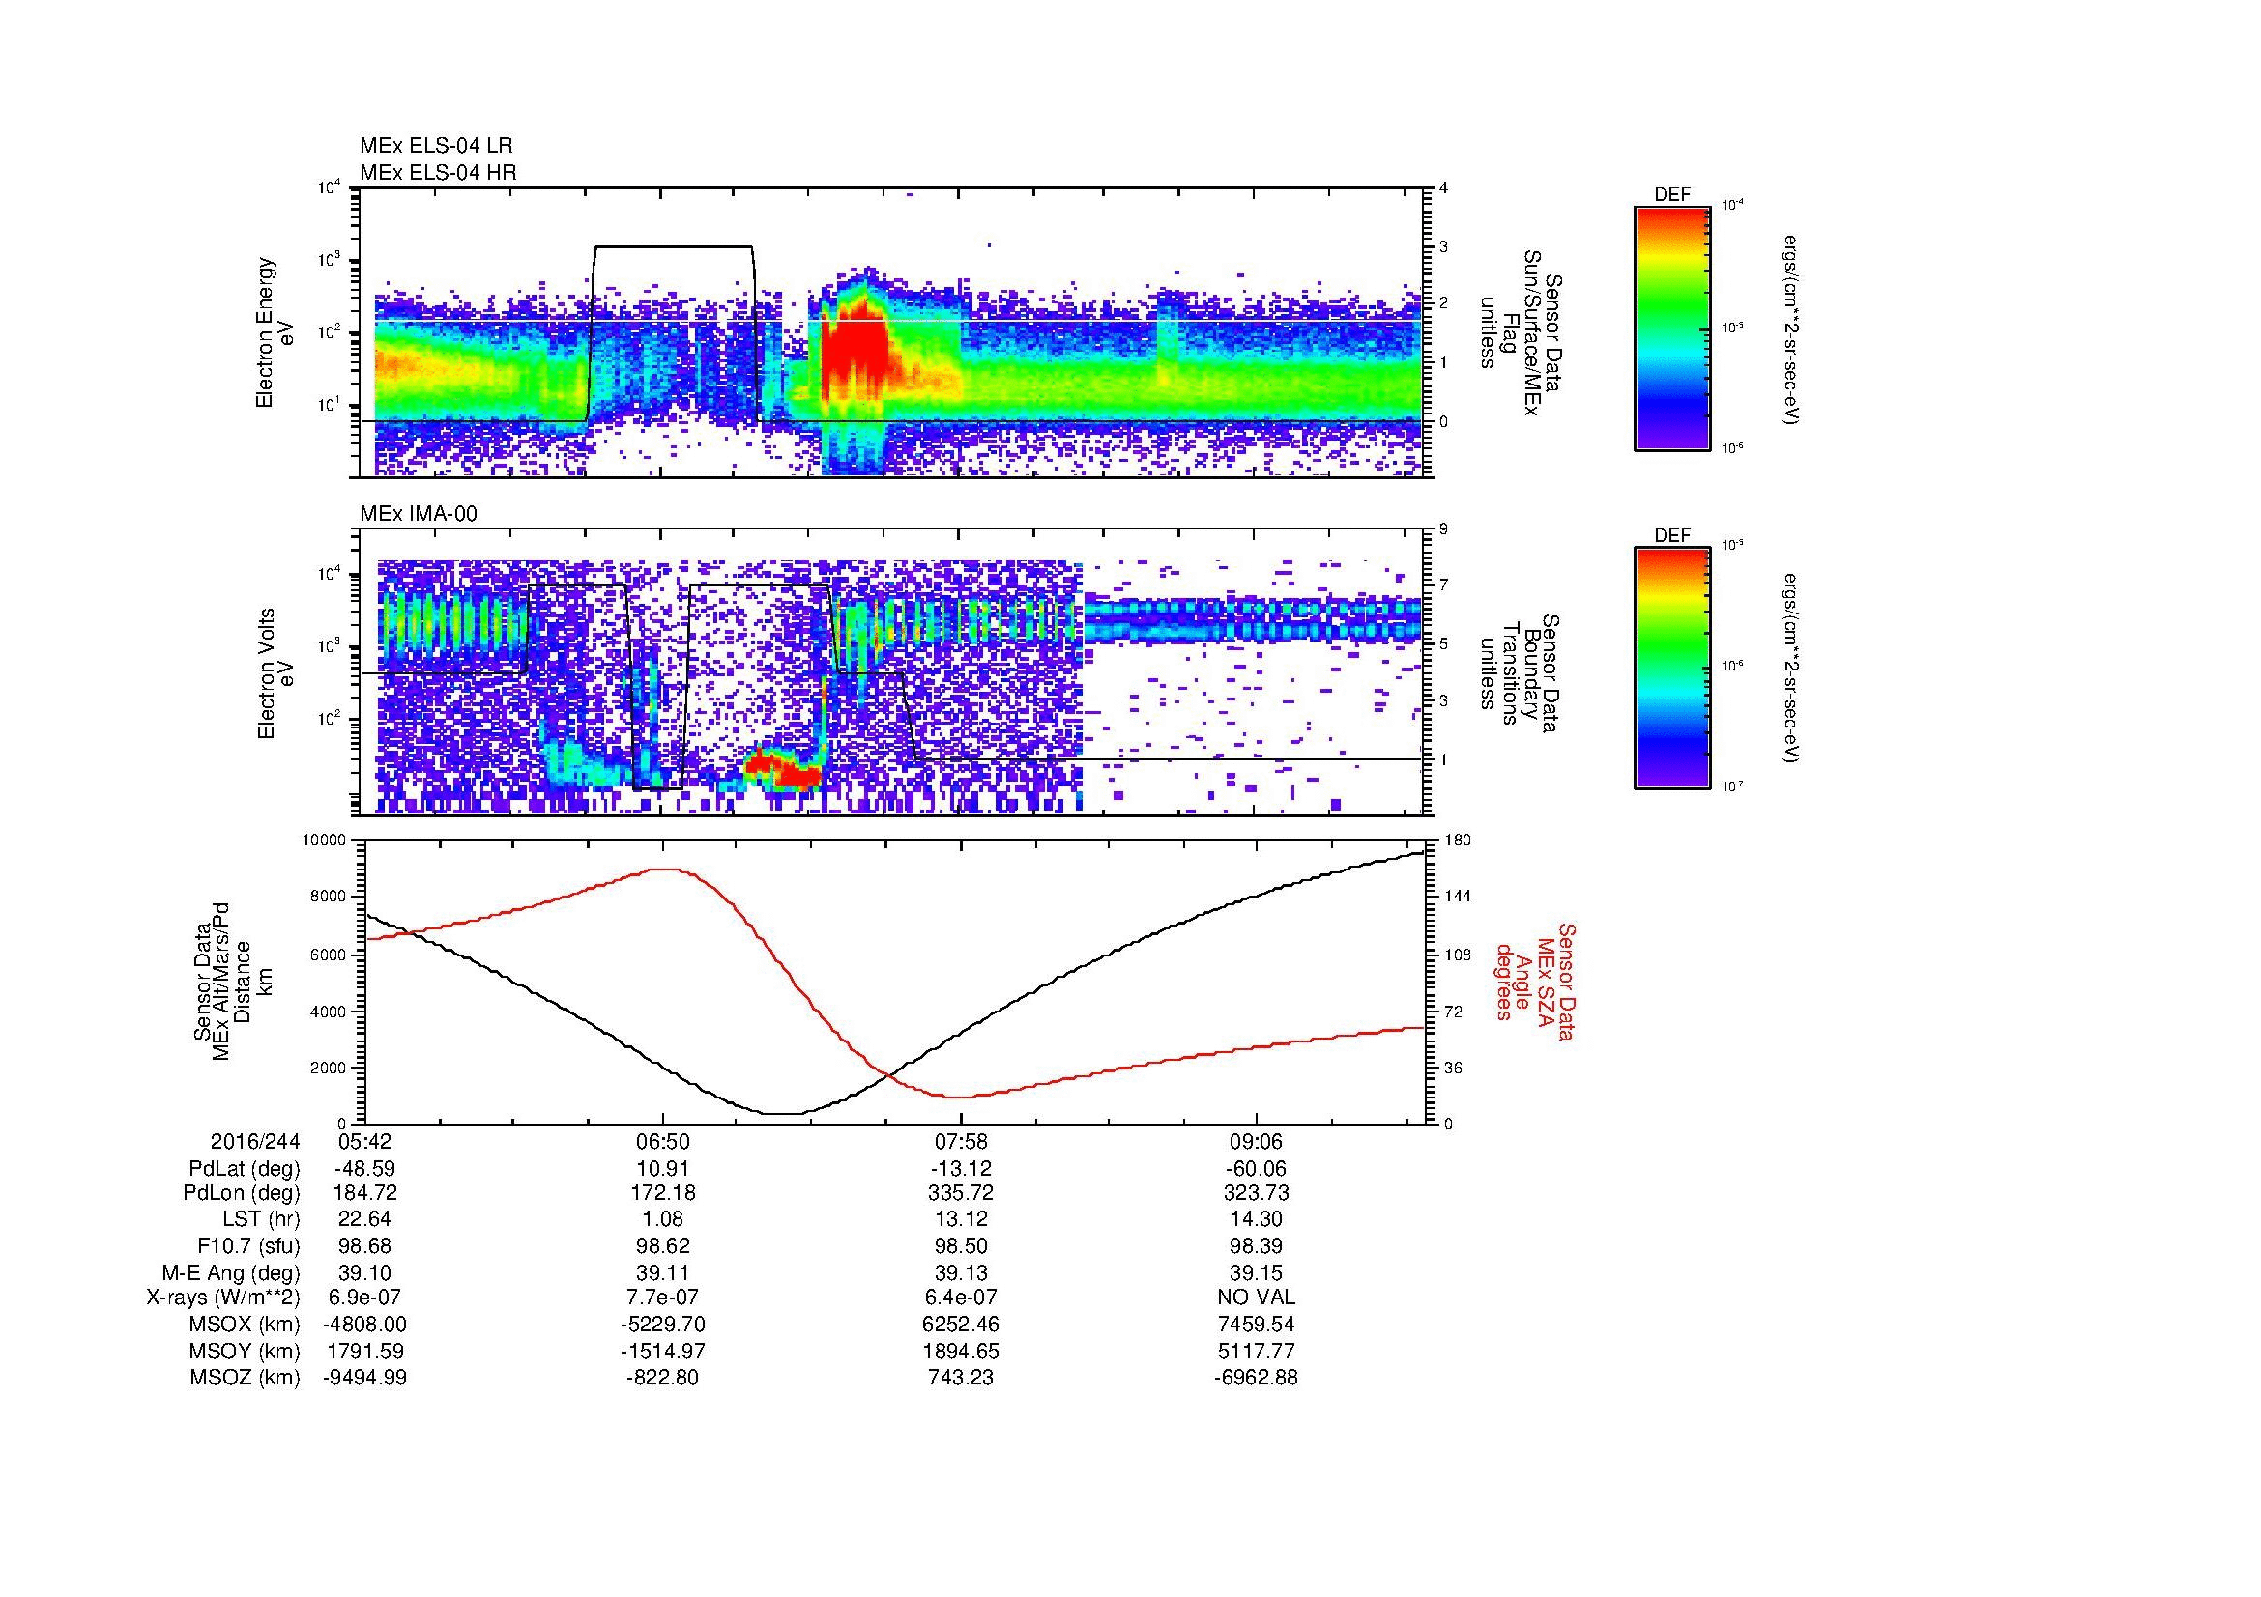
Task: Click the 'MSOZ (km)' row label
Action: 245,1378
